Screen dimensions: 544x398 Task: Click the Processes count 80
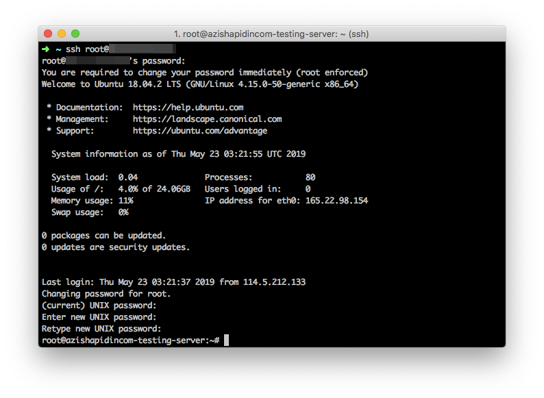(x=310, y=177)
